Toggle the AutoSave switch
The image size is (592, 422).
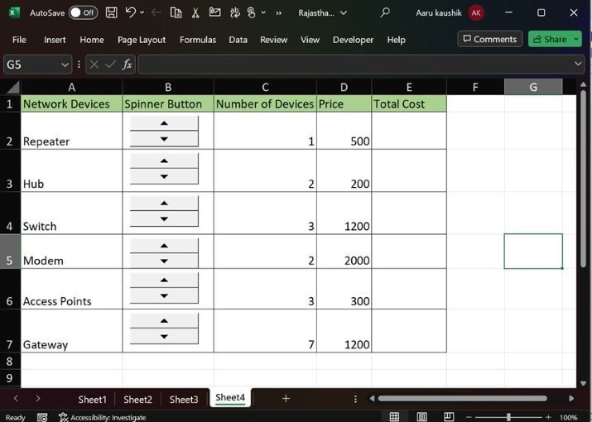coord(83,13)
